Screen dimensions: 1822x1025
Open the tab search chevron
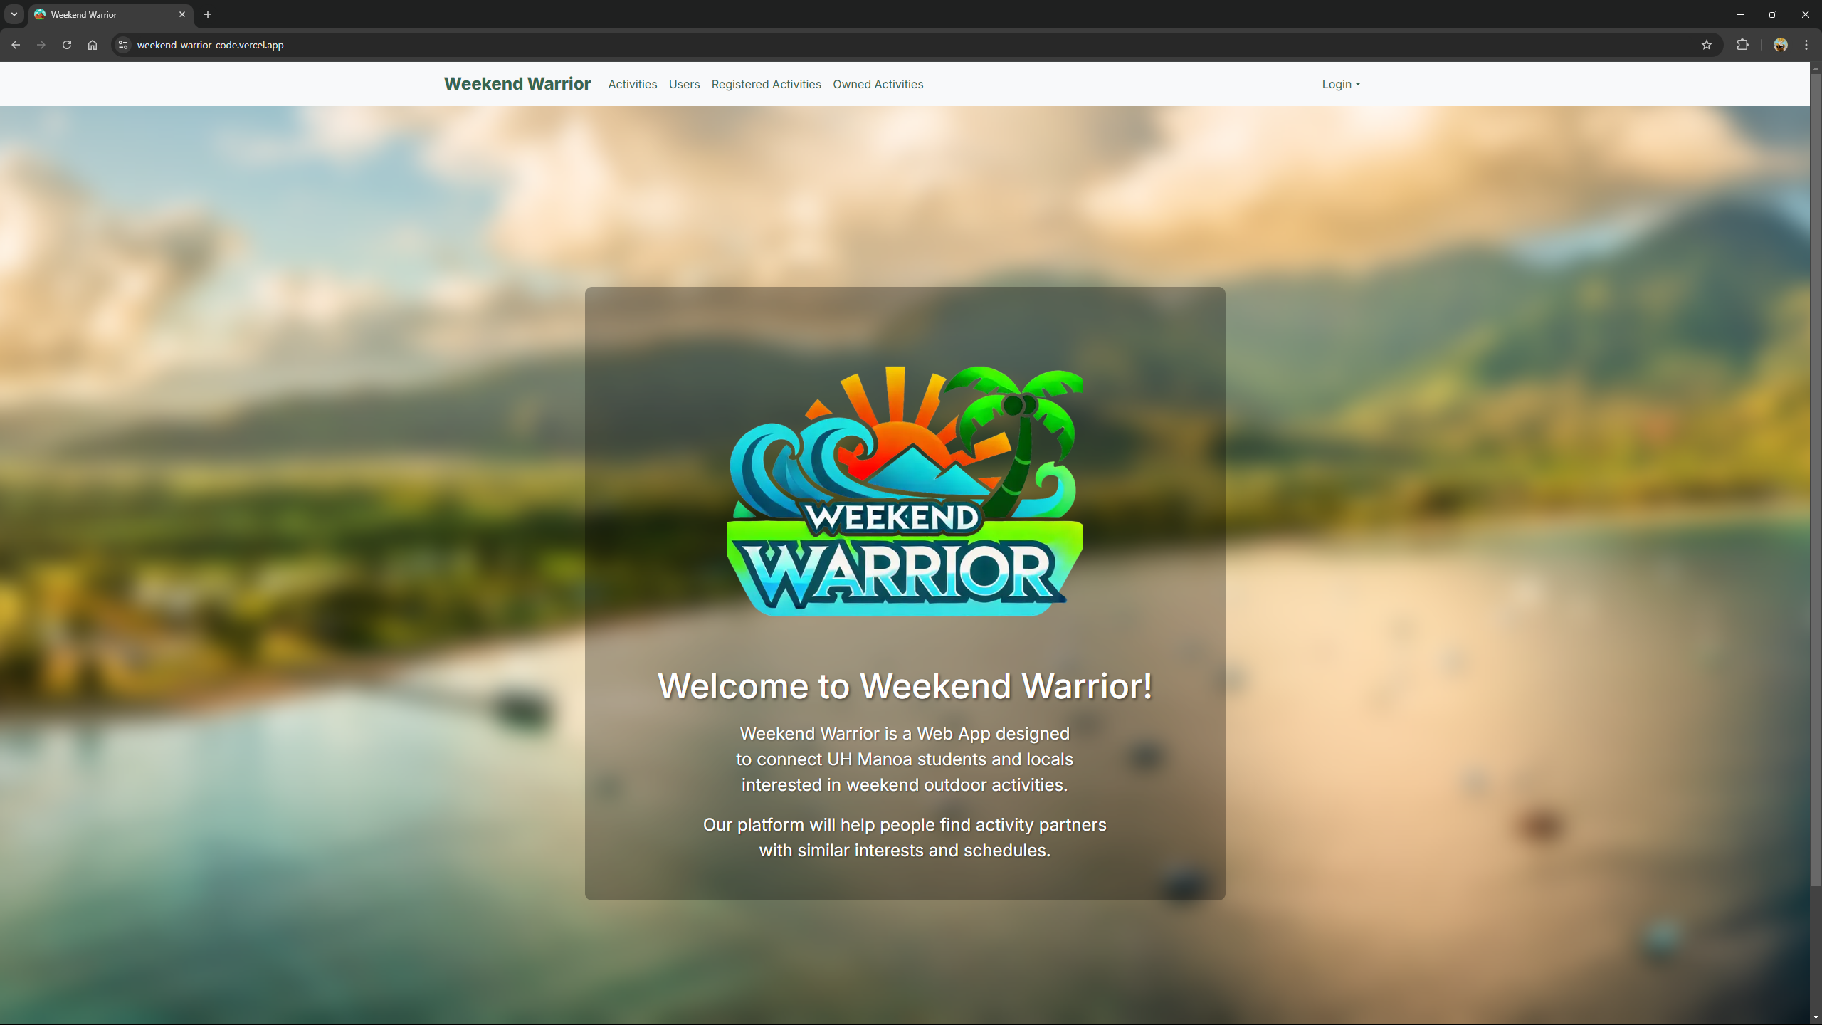(14, 14)
